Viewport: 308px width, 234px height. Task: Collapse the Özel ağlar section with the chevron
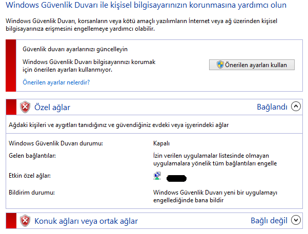(x=295, y=107)
